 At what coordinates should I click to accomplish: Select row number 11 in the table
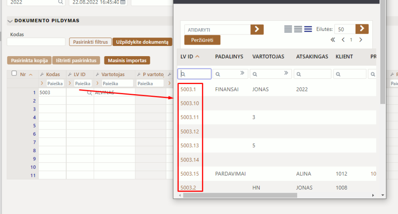click(x=33, y=176)
